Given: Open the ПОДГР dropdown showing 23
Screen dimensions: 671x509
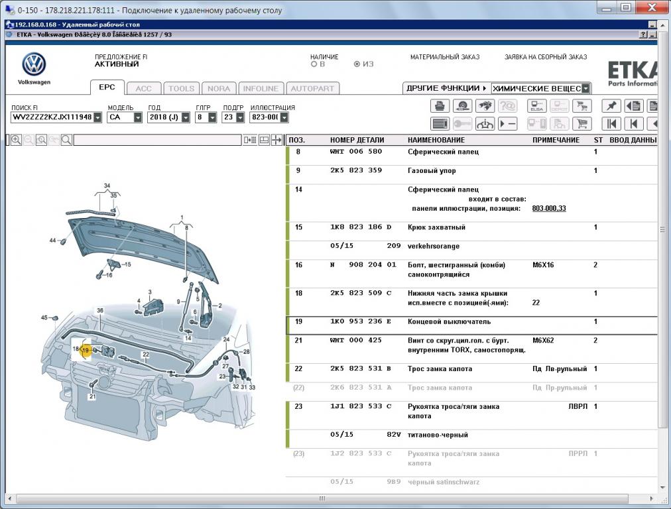Looking at the screenshot, I should pos(240,117).
